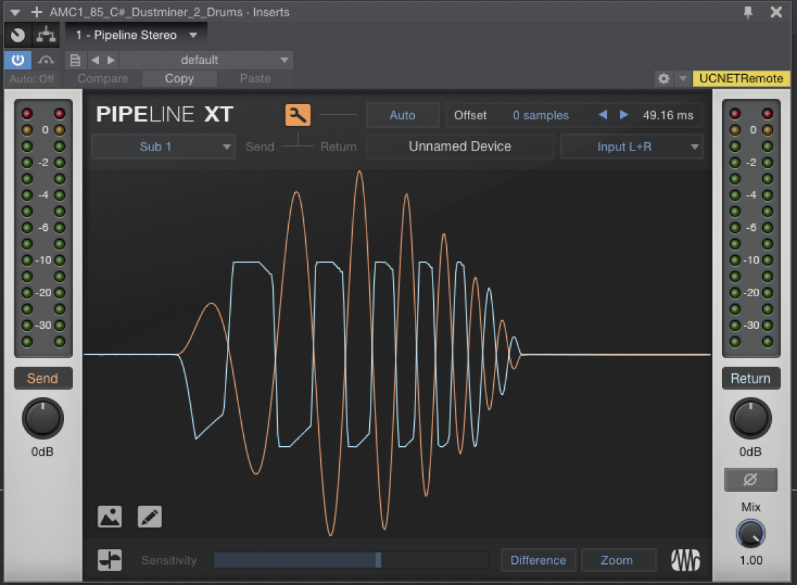The width and height of the screenshot is (797, 585).
Task: Click the settings gear icon
Action: 663,78
